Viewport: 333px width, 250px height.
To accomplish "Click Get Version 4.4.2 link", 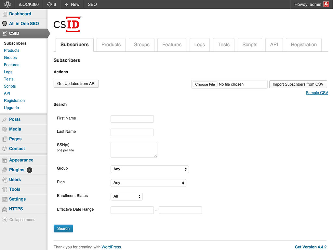I will [x=311, y=247].
